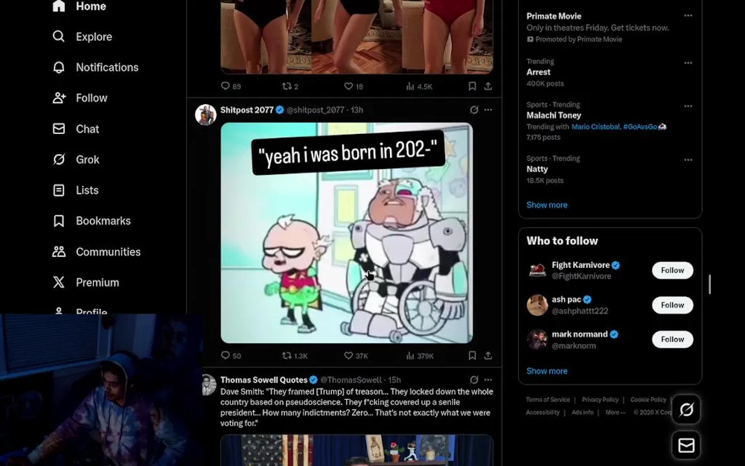The image size is (745, 466).
Task: Show more trending topics
Action: pyautogui.click(x=546, y=205)
